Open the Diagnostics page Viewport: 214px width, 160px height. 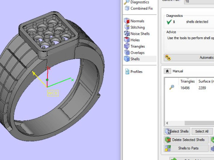[x=140, y=2]
